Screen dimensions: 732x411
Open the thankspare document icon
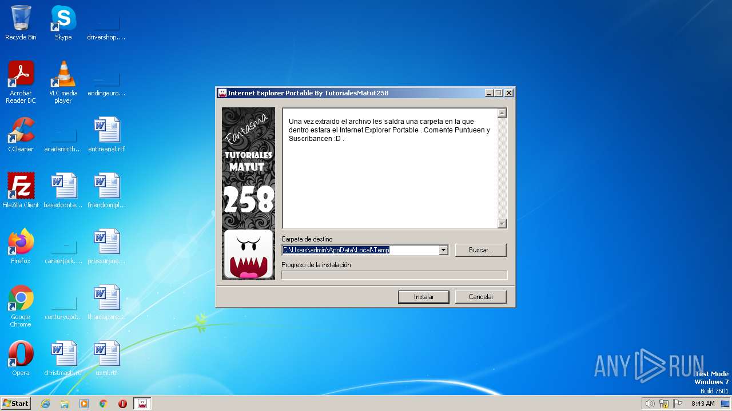(106, 303)
